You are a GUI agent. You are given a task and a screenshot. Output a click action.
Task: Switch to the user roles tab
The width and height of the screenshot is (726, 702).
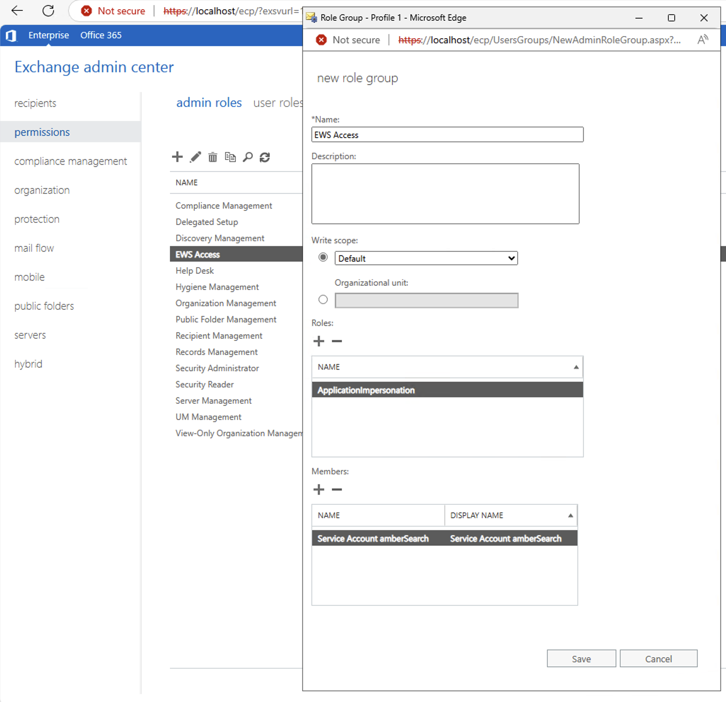[278, 103]
